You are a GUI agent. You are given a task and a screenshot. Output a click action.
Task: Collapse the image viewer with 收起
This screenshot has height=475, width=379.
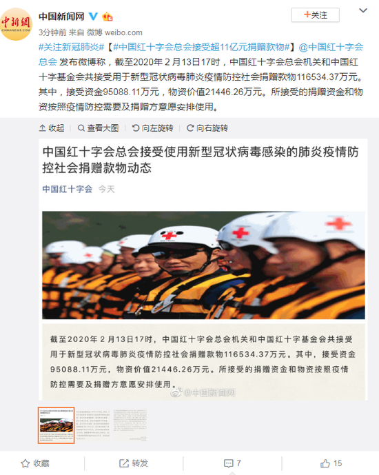click(52, 128)
